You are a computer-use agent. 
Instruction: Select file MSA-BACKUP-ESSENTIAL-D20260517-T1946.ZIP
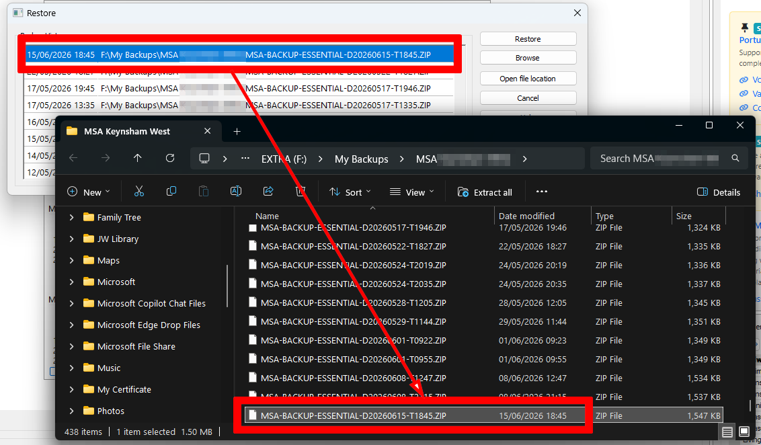354,228
